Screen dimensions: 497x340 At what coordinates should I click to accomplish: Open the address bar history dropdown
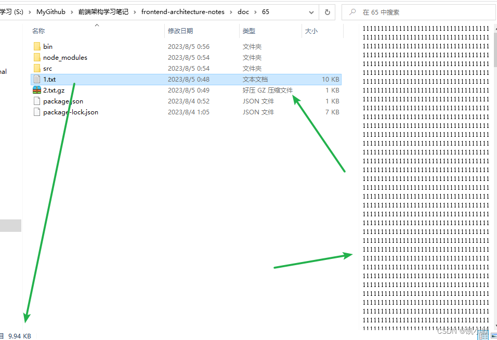click(x=311, y=12)
